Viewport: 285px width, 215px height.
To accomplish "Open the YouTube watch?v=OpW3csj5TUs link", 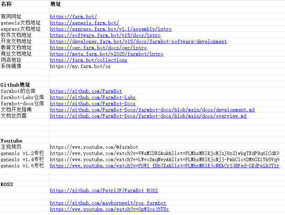I will [x=109, y=209].
